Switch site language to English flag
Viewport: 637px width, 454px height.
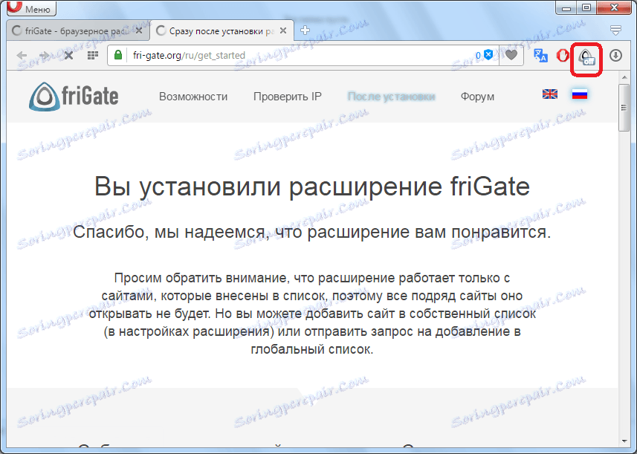pos(550,94)
